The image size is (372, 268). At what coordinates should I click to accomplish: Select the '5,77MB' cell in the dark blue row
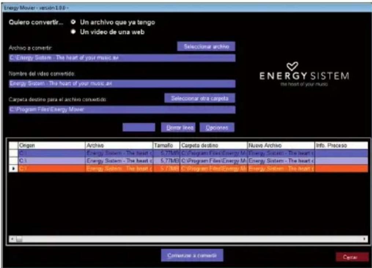point(166,153)
